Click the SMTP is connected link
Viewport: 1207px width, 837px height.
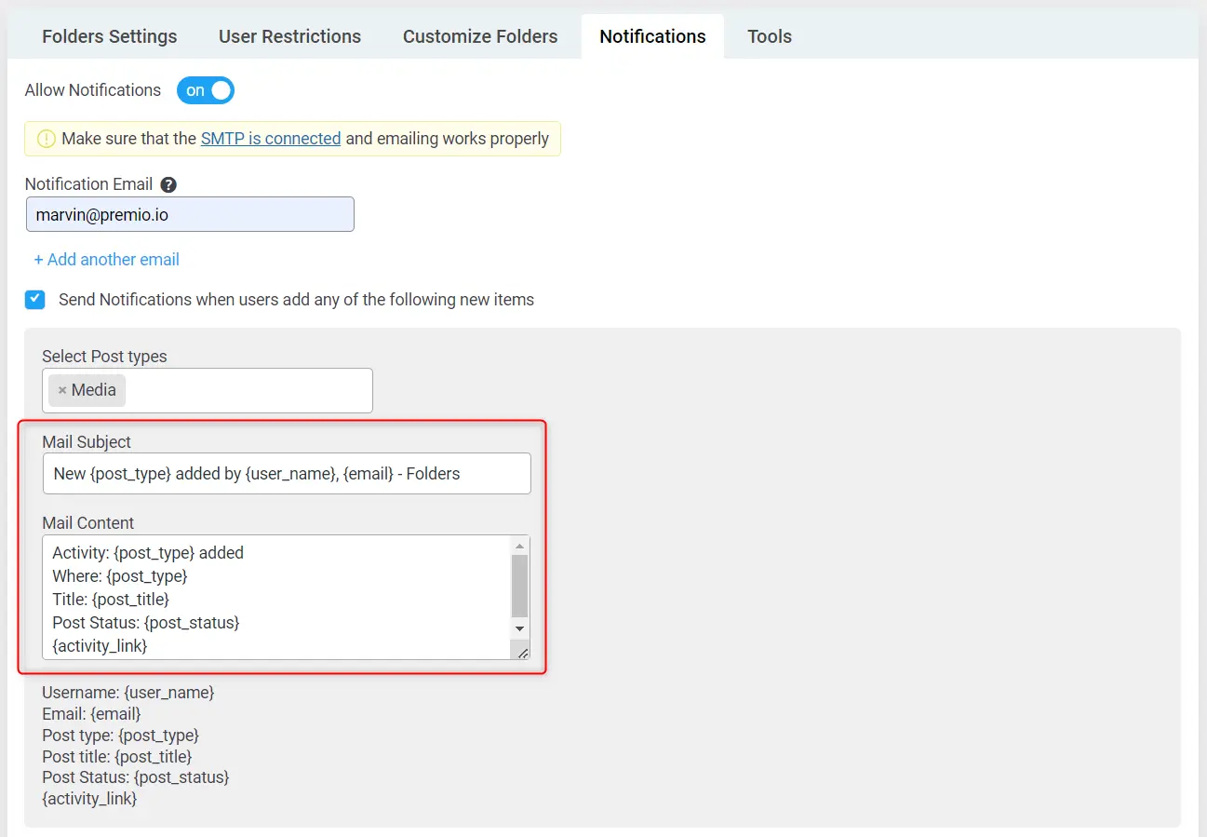[271, 139]
